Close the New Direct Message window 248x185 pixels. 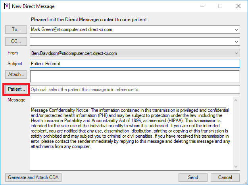[x=238, y=6]
